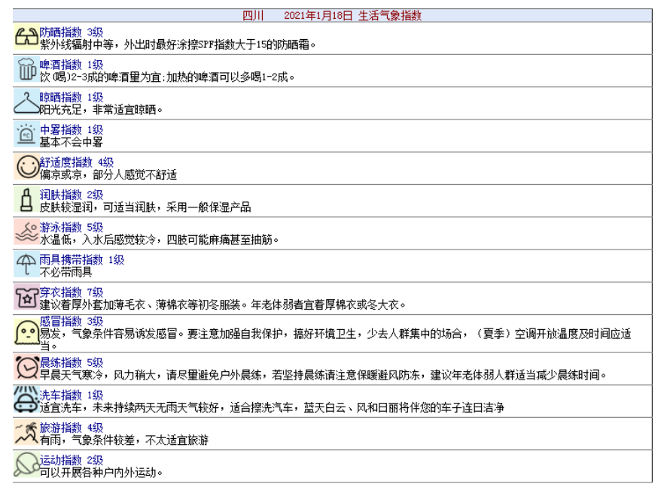This screenshot has width=664, height=493.
Task: Open the 防晒指数 3级 link
Action: tap(72, 32)
